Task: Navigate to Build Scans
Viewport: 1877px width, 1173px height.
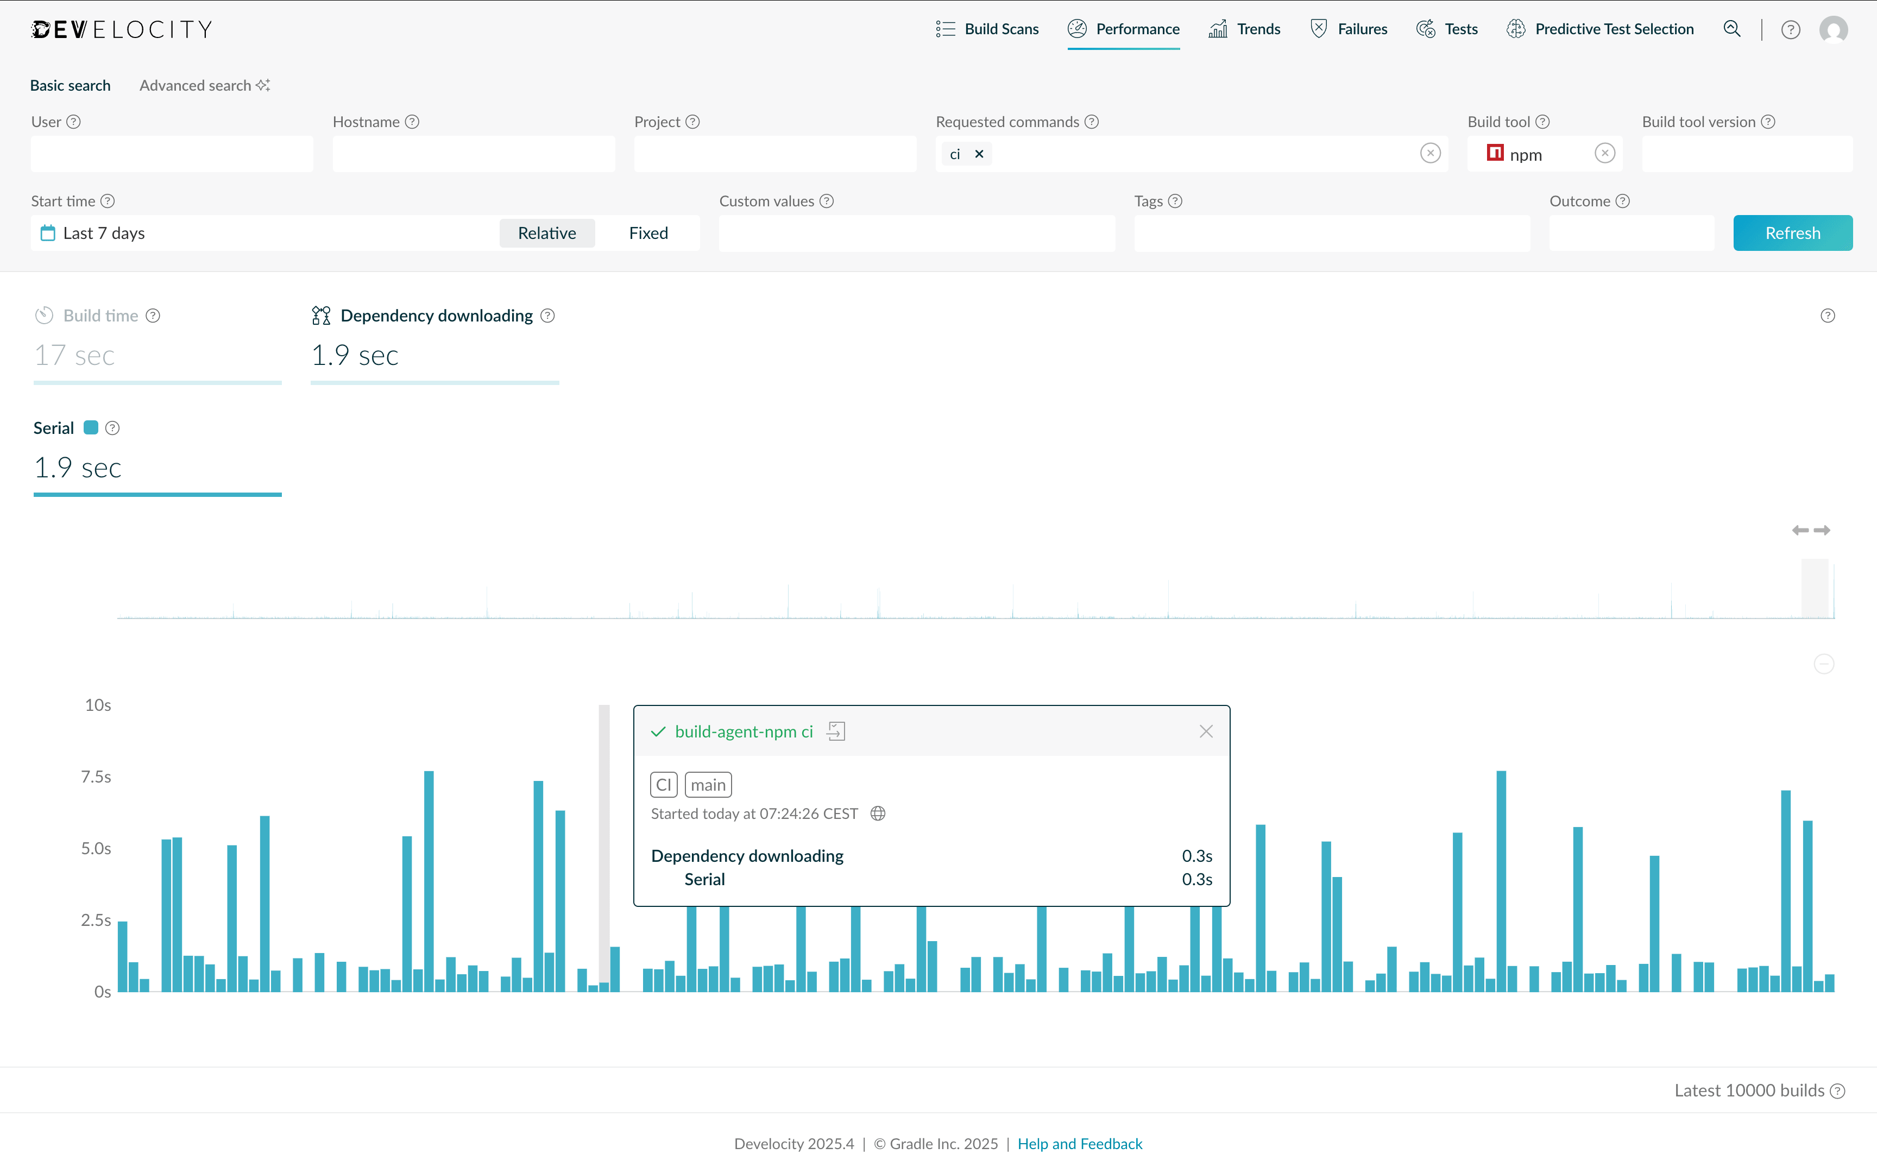Action: point(987,29)
